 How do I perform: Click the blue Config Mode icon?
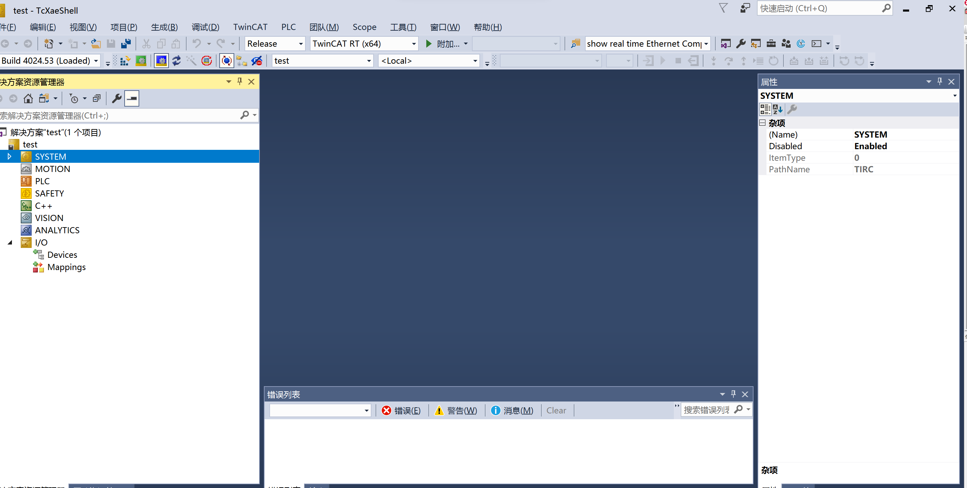coord(161,61)
